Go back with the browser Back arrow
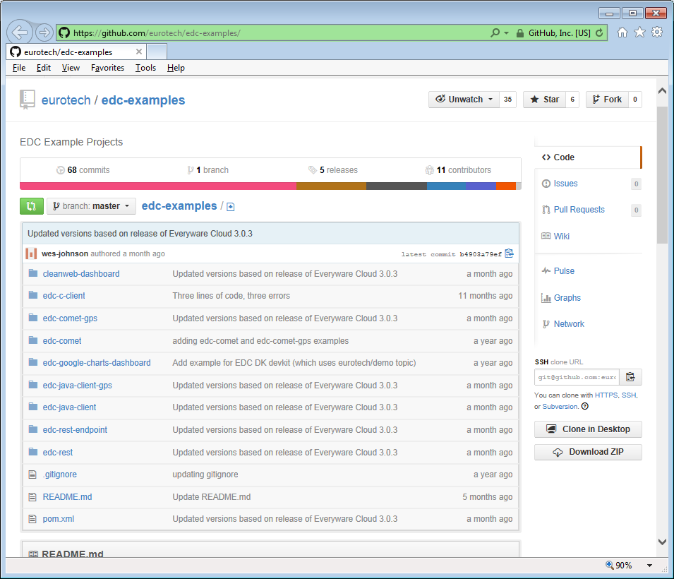Image resolution: width=674 pixels, height=579 pixels. tap(19, 32)
